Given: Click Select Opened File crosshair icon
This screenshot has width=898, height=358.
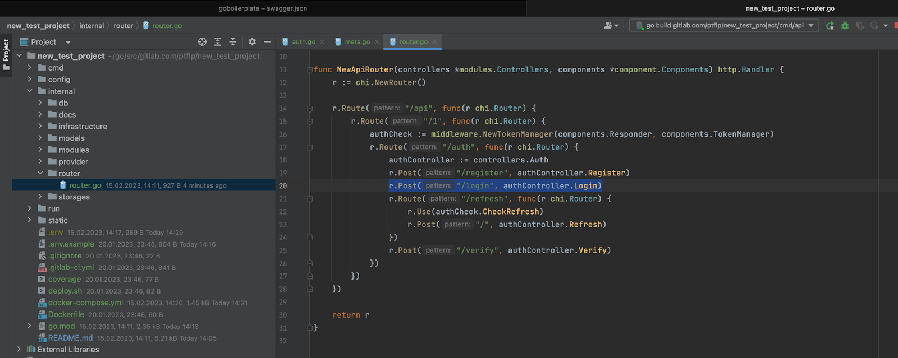Looking at the screenshot, I should [202, 42].
